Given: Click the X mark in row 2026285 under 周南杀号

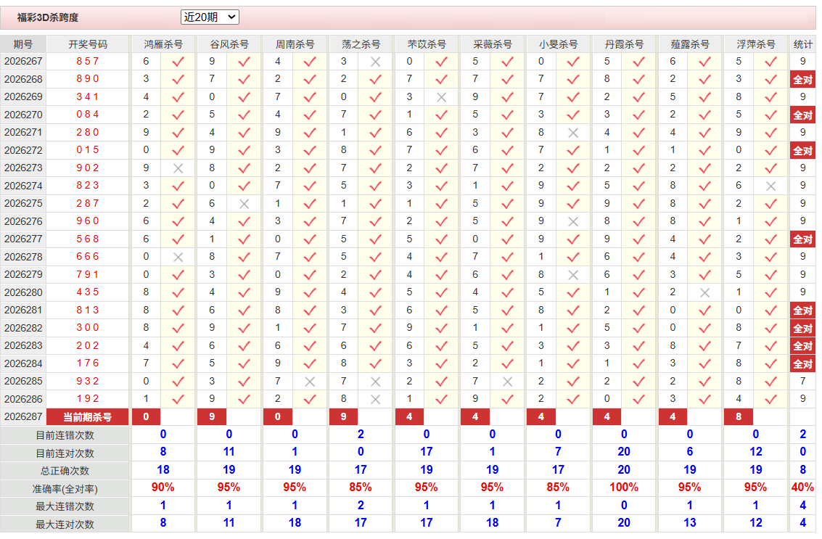Looking at the screenshot, I should pos(310,382).
